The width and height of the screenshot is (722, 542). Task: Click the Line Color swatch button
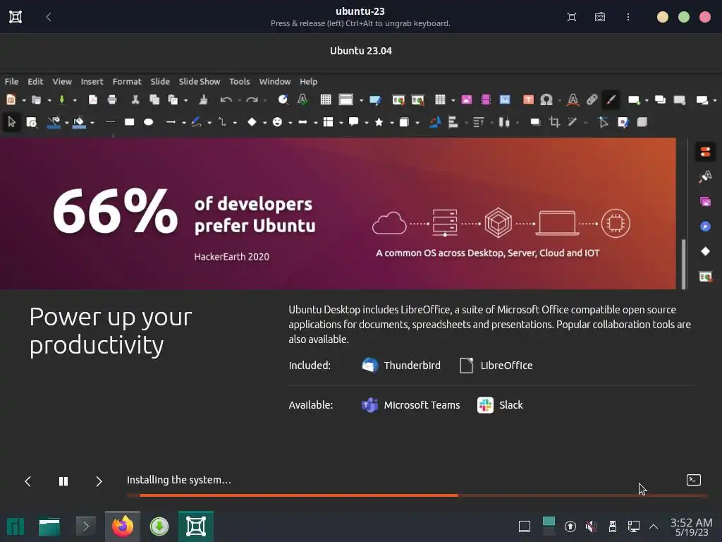(54, 122)
